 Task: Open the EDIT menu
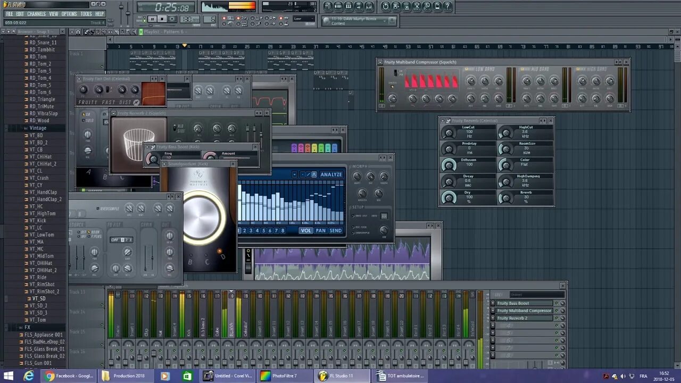tap(20, 14)
